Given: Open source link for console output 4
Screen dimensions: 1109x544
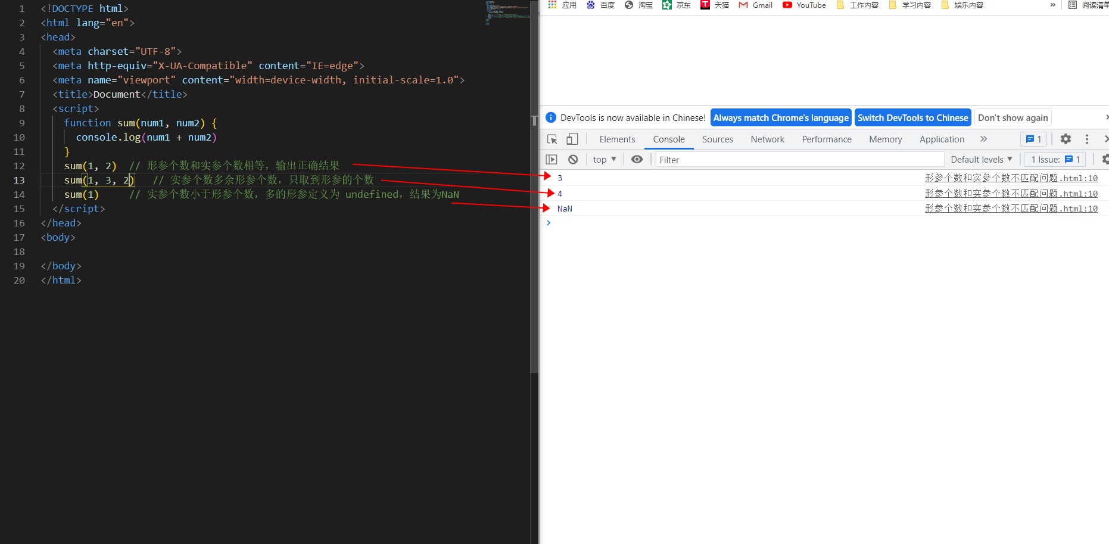Looking at the screenshot, I should tap(1011, 194).
